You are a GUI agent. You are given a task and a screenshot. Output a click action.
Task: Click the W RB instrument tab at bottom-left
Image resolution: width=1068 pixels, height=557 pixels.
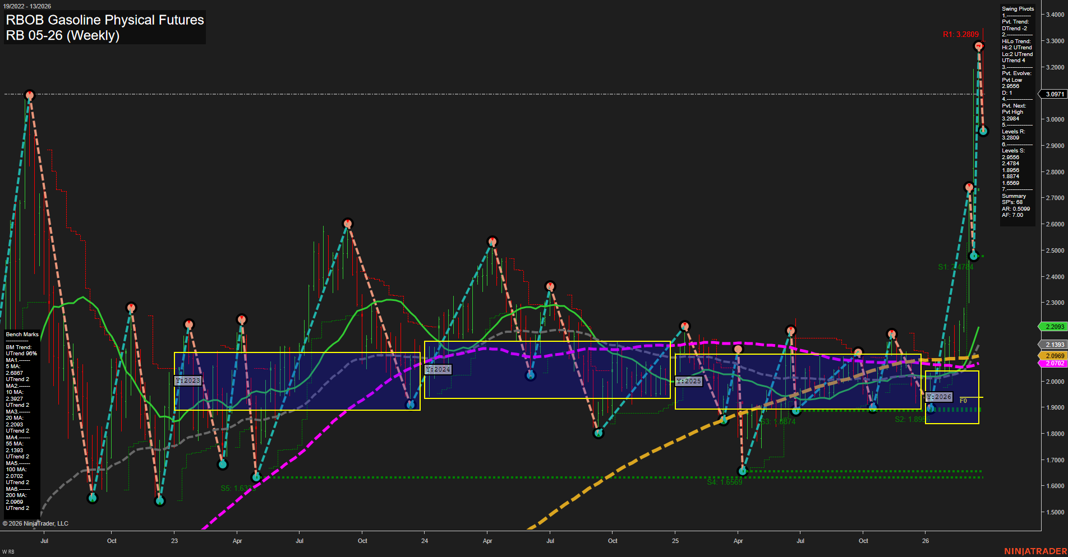tap(8, 551)
